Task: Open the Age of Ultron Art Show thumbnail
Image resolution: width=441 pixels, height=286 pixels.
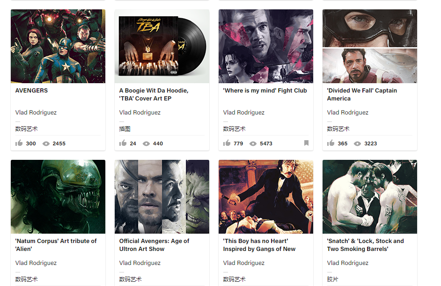Action: pos(162,197)
